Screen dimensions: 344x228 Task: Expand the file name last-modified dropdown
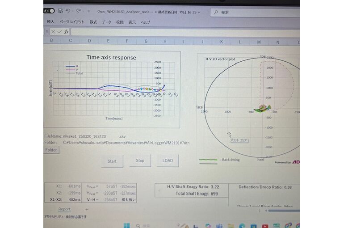tap(199, 12)
